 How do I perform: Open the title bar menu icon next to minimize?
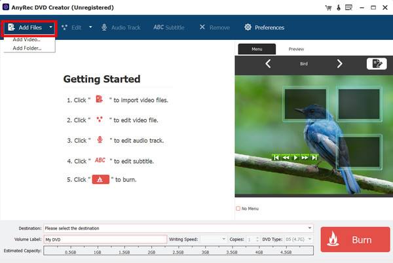click(x=348, y=7)
